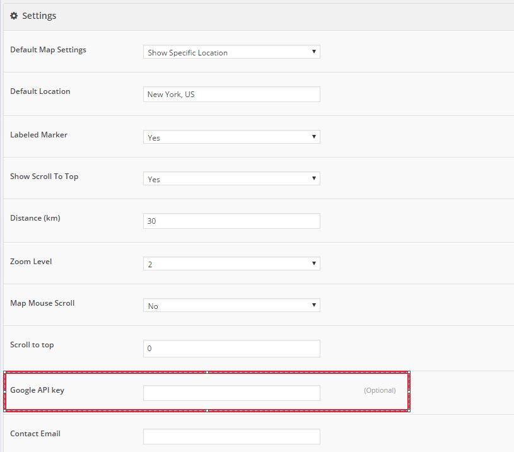The height and width of the screenshot is (452, 514).
Task: Click the (Optional) label beside Google API key
Action: (x=380, y=390)
